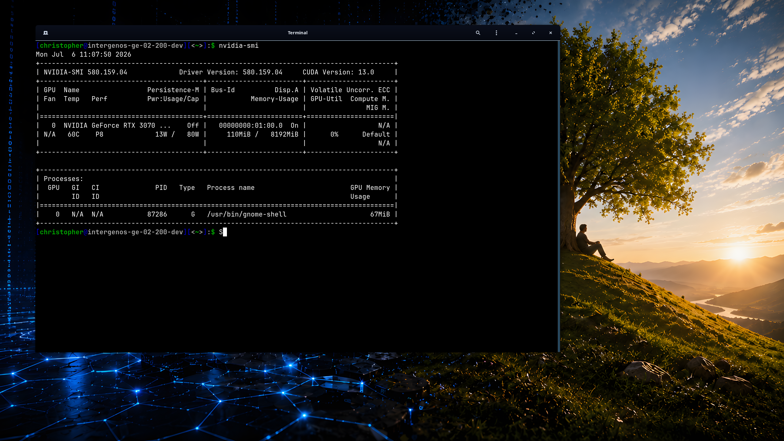Open the terminal search icon
The height and width of the screenshot is (441, 784).
(478, 33)
